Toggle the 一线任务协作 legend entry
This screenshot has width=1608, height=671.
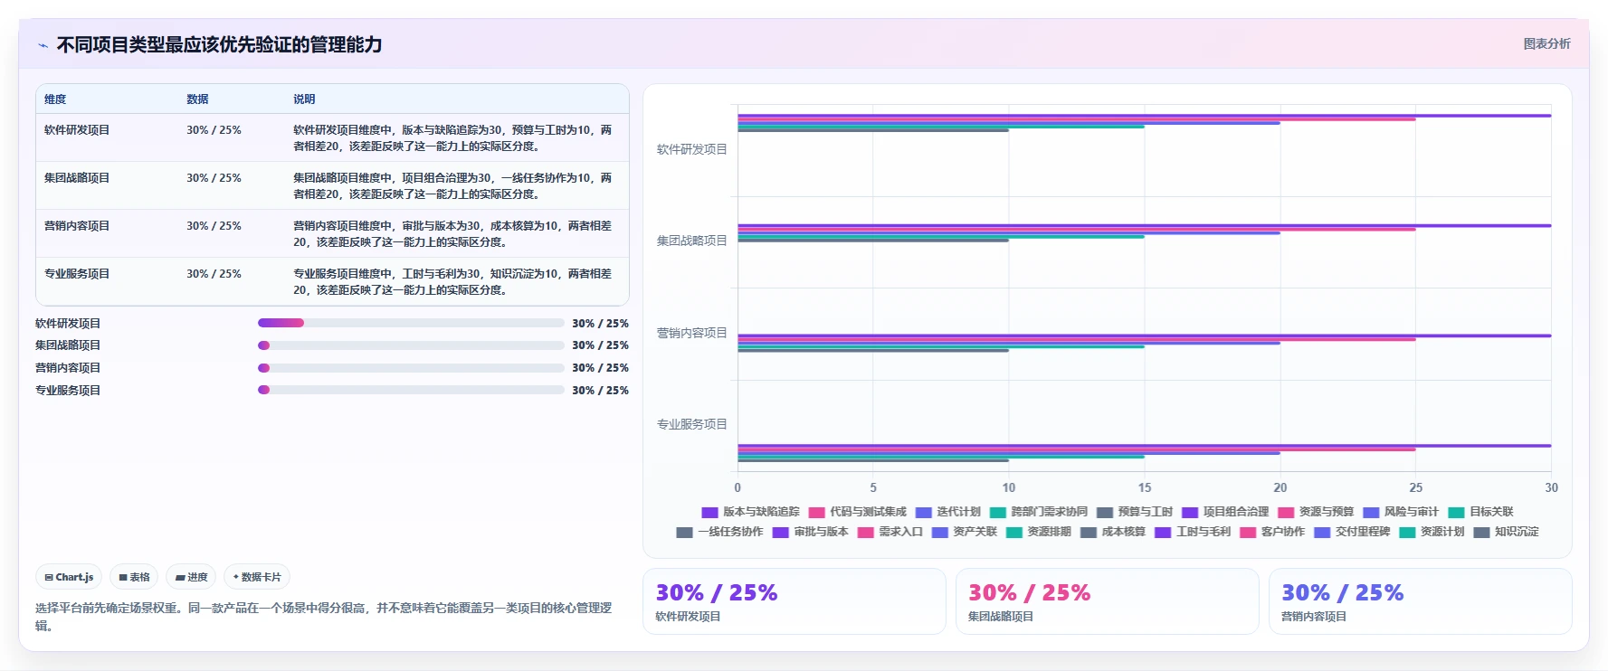point(720,532)
